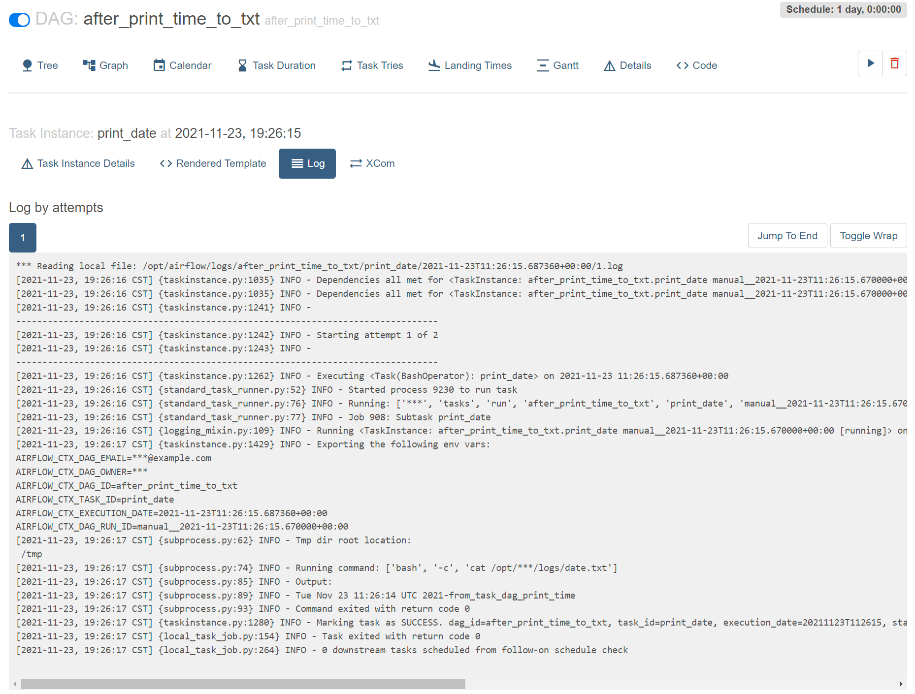Open the Landing Times chart
The width and height of the screenshot is (915, 694).
click(470, 65)
